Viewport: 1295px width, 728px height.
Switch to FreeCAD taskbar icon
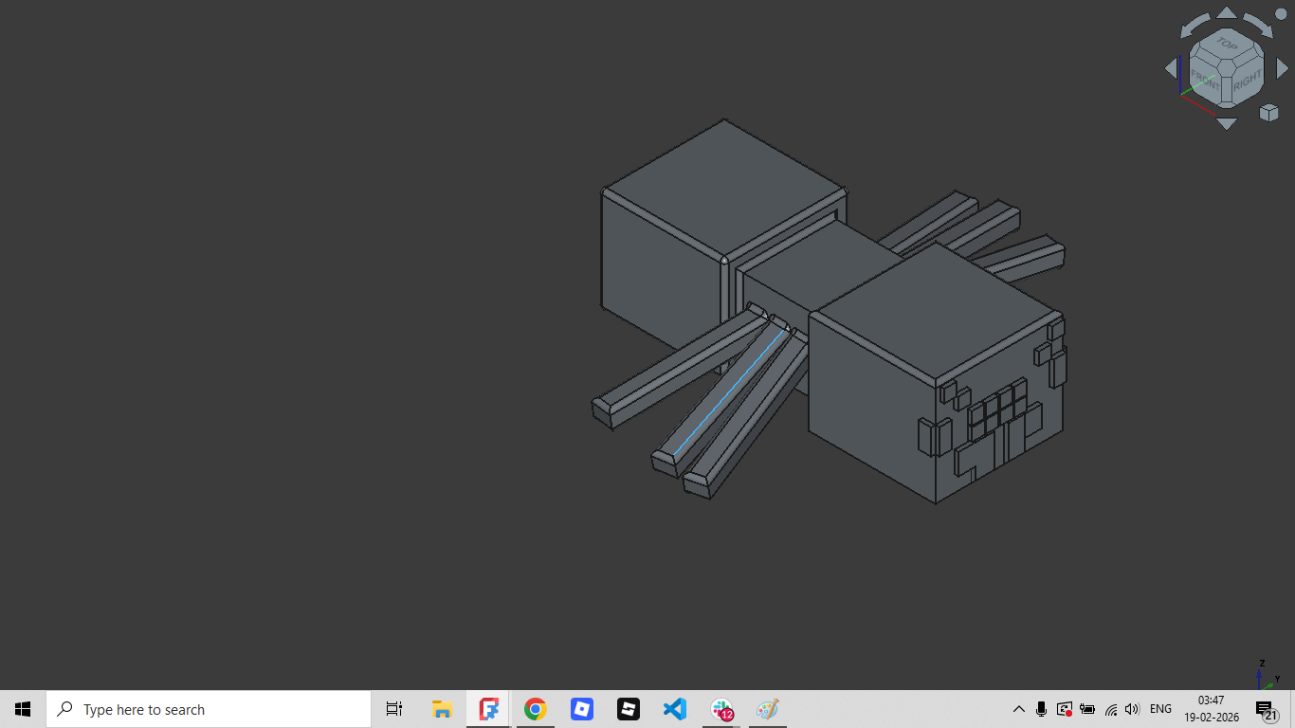[x=488, y=709]
